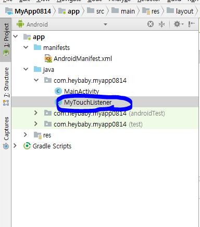Screen dimensions: 200x227
Task: Collapse the java folder
Action: tap(26, 69)
